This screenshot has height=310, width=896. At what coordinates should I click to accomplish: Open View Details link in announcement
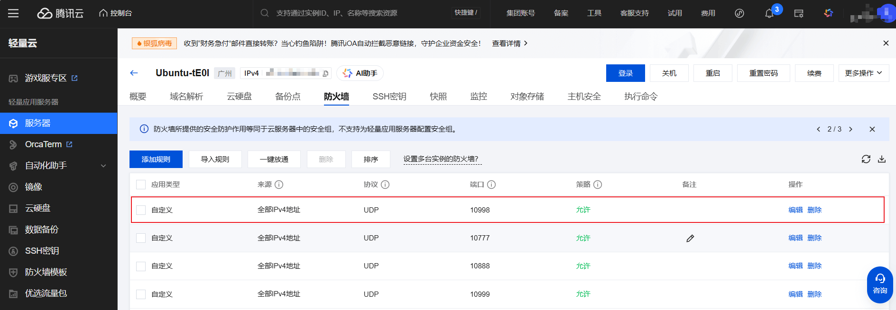(x=510, y=43)
